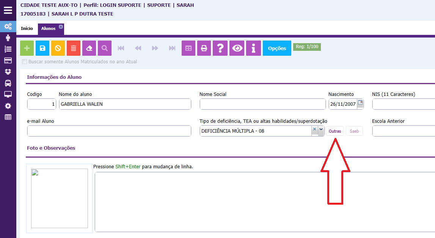435x238 pixels.
Task: Click the Outras button
Action: tap(335, 131)
